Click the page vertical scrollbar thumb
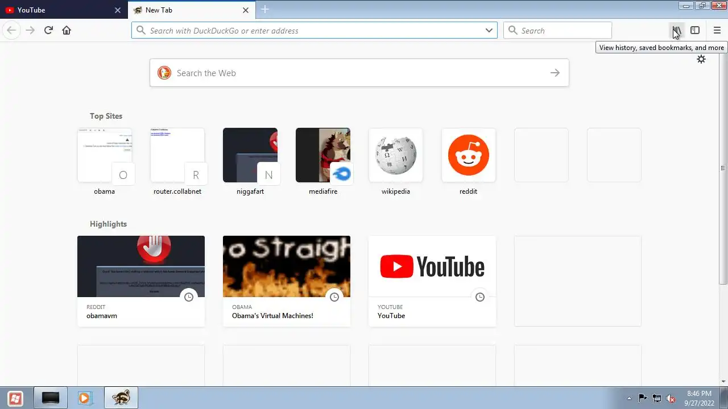The width and height of the screenshot is (728, 409). 723,168
